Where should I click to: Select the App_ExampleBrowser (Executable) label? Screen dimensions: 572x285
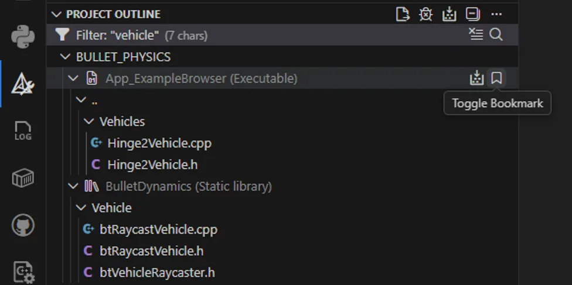(x=202, y=78)
